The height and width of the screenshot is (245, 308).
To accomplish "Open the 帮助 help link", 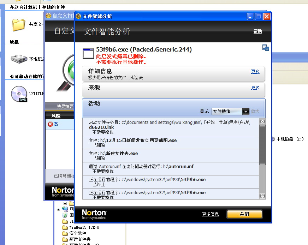I will (x=257, y=31).
